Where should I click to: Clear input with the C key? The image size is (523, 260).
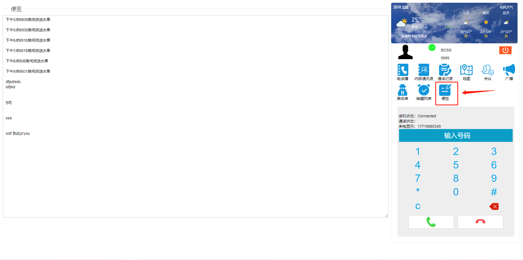click(418, 206)
